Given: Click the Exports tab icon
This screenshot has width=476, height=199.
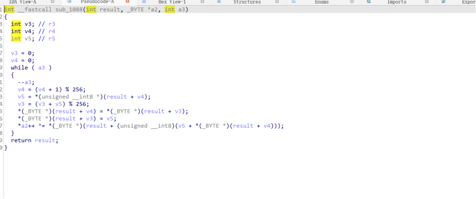Looking at the screenshot, I should (x=443, y=2).
